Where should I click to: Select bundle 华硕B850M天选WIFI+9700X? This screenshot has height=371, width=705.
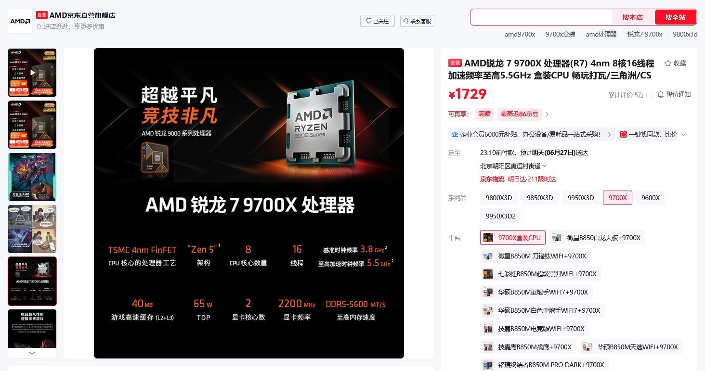click(x=631, y=347)
